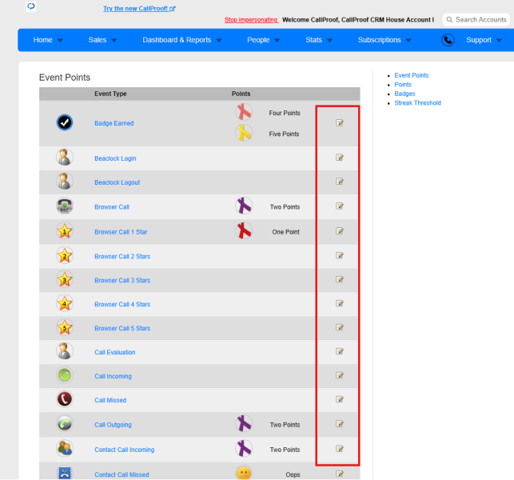
Task: Open the Browser Call 3 Stars link
Action: [122, 280]
